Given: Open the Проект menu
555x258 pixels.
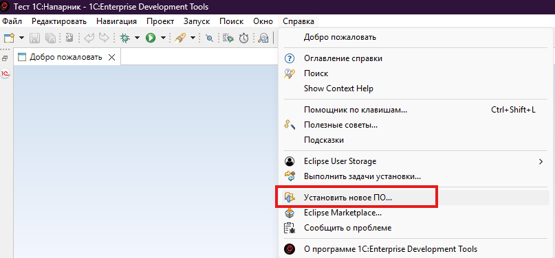Looking at the screenshot, I should click(x=160, y=21).
